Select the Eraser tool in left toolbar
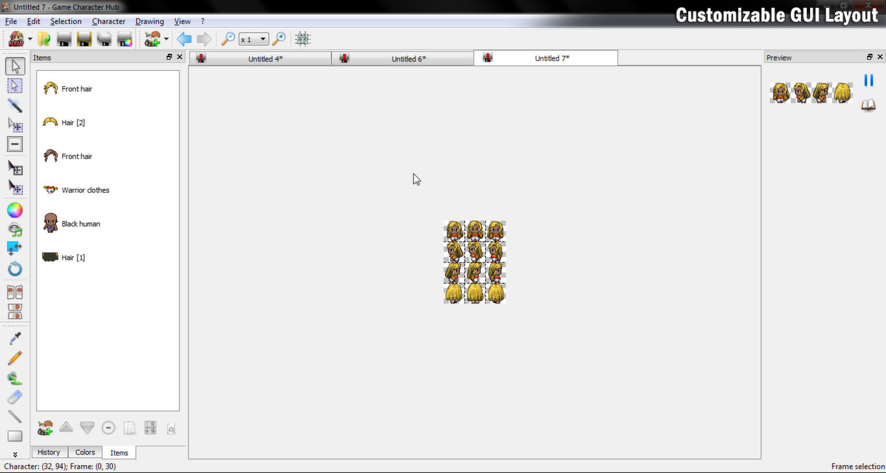Screen dimensions: 886x473 click(15, 398)
